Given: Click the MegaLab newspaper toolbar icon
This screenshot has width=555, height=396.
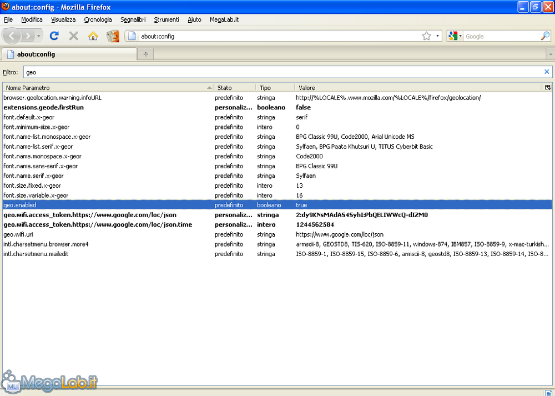Looking at the screenshot, I should pos(113,36).
